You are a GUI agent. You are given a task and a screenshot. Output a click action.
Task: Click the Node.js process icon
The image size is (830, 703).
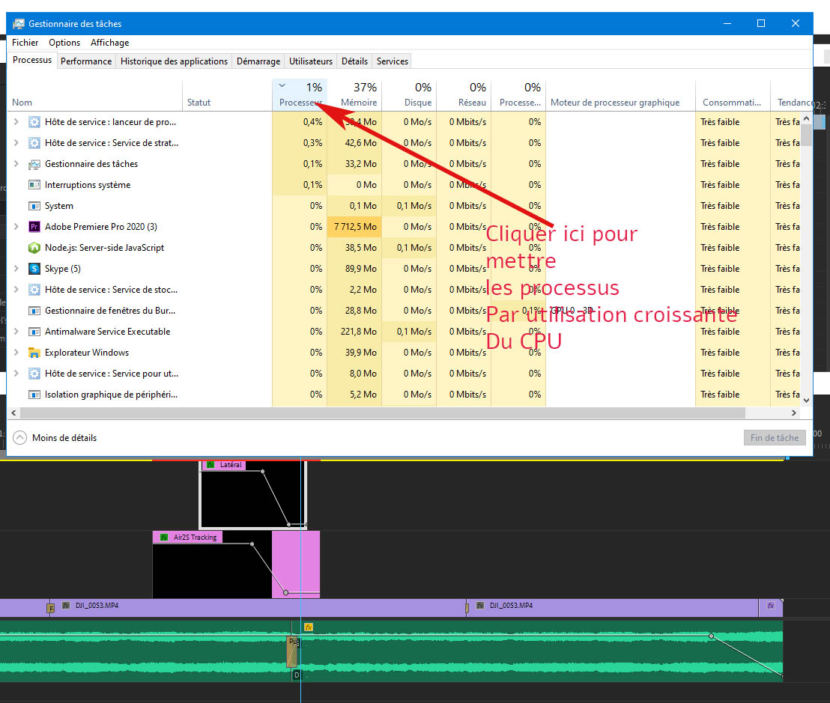pyautogui.click(x=34, y=248)
